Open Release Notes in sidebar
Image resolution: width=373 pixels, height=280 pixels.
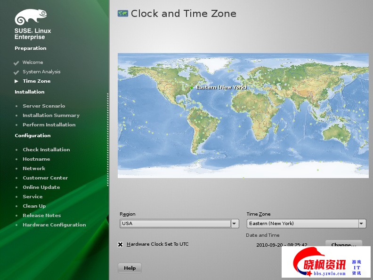pyautogui.click(x=41, y=216)
